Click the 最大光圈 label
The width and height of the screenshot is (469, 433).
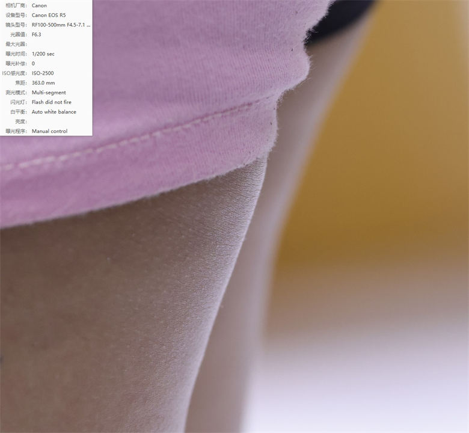coord(16,44)
